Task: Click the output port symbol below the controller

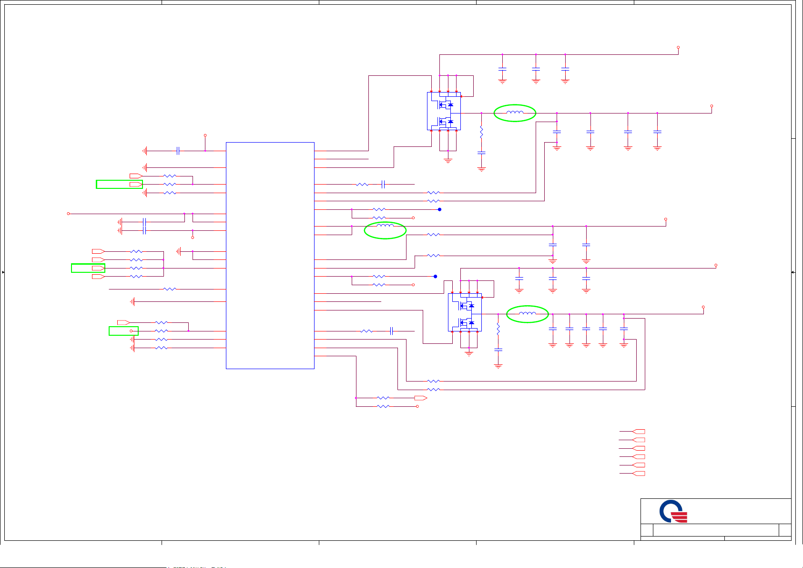Action: (x=420, y=398)
